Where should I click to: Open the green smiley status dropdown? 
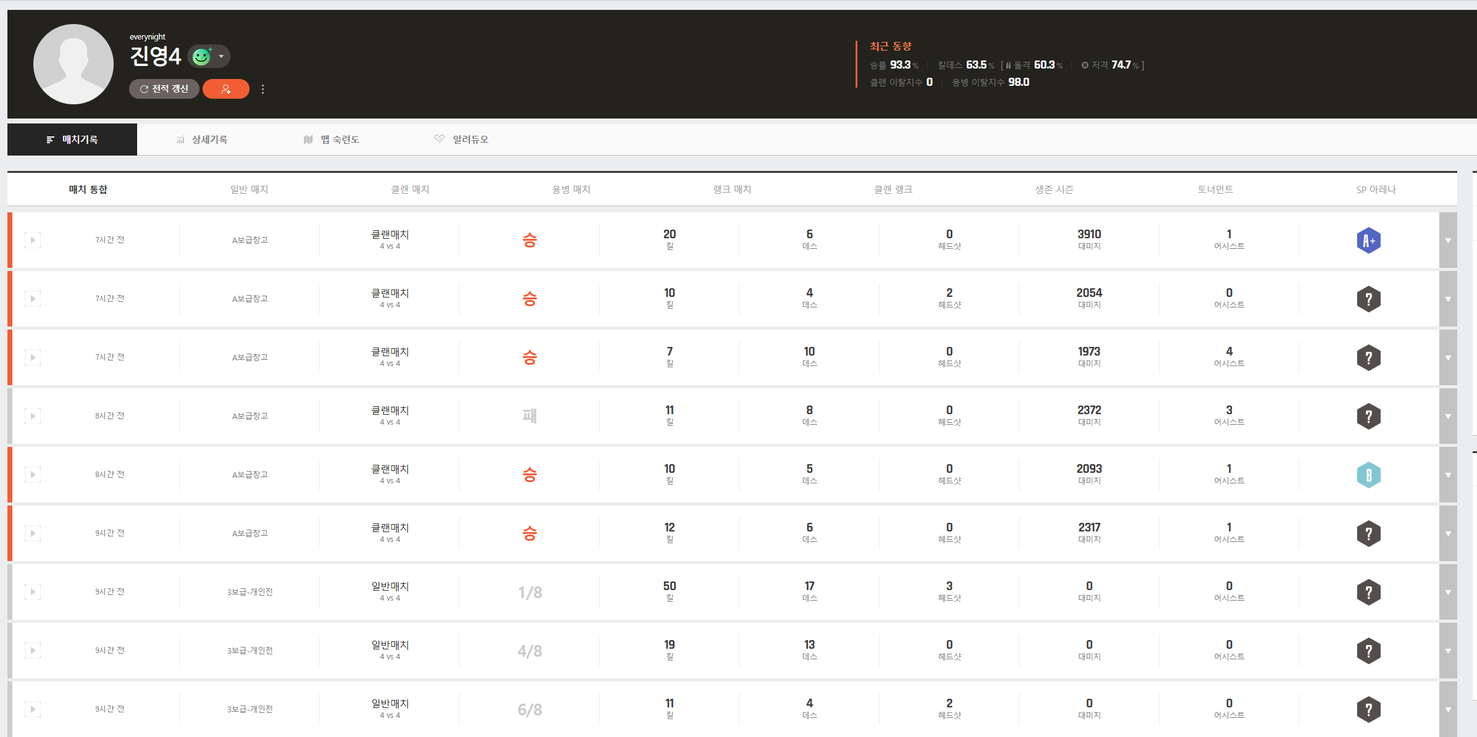209,56
